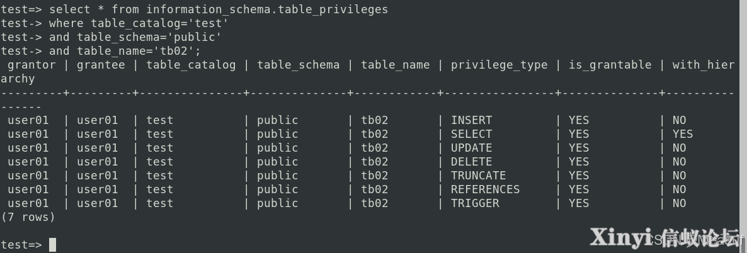Viewport: 747px width, 253px height.
Task: Click the (7 rows) result summary
Action: point(28,217)
